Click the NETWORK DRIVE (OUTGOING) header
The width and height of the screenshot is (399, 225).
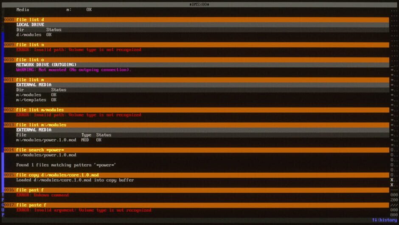46,65
